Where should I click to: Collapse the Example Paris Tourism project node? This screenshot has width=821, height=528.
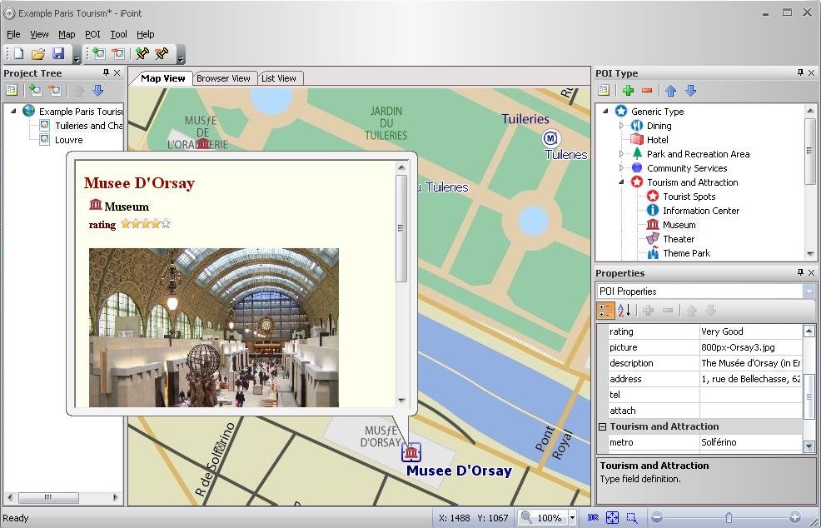point(13,111)
